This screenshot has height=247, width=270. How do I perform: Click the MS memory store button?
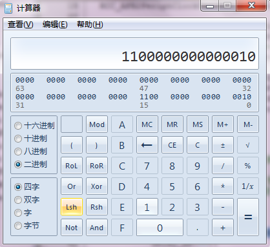click(x=198, y=124)
